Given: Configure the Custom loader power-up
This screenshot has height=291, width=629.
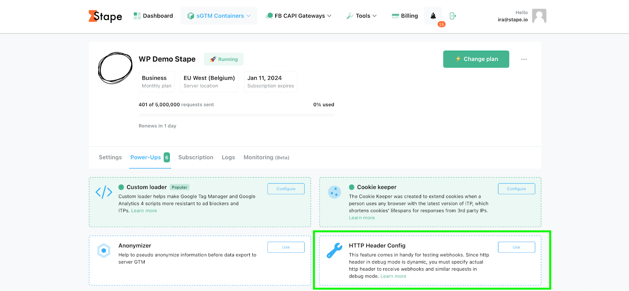Looking at the screenshot, I should [x=286, y=189].
